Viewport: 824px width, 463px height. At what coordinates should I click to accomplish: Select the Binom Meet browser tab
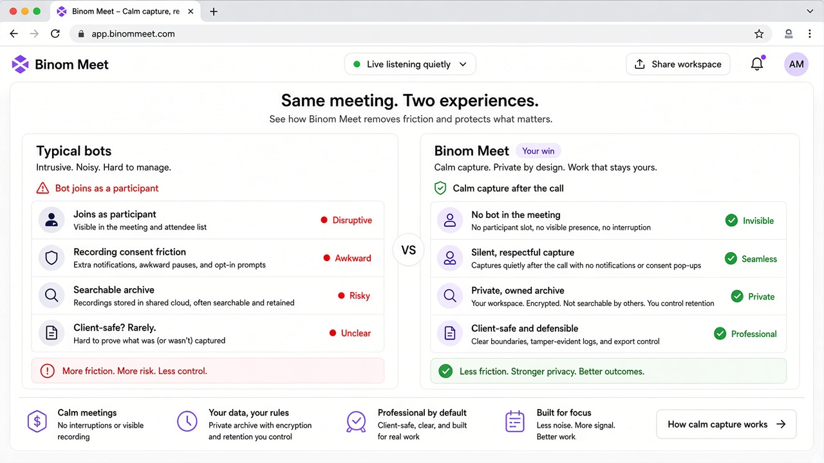click(125, 12)
